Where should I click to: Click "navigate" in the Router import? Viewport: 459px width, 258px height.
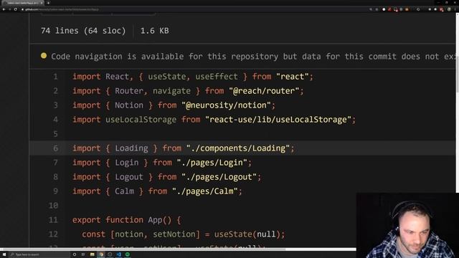pyautogui.click(x=171, y=91)
